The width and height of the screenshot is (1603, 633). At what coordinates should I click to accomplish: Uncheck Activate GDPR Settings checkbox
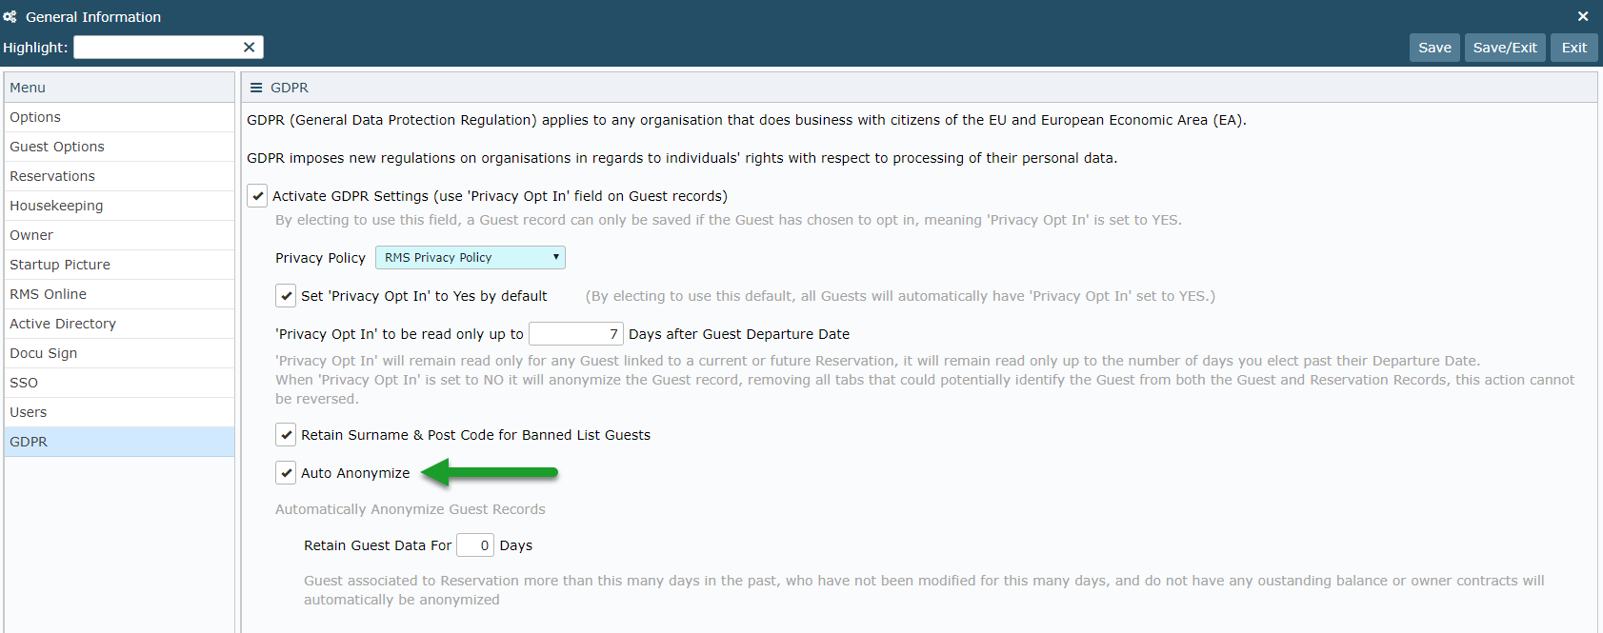(257, 196)
